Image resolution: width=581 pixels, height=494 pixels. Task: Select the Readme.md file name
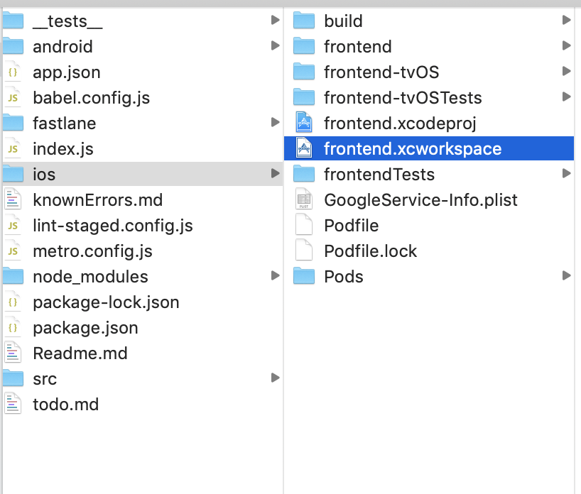pyautogui.click(x=80, y=353)
